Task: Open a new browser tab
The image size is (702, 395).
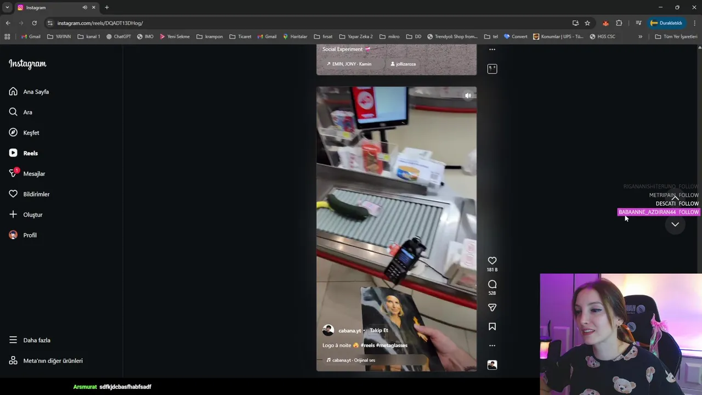Action: pyautogui.click(x=107, y=7)
